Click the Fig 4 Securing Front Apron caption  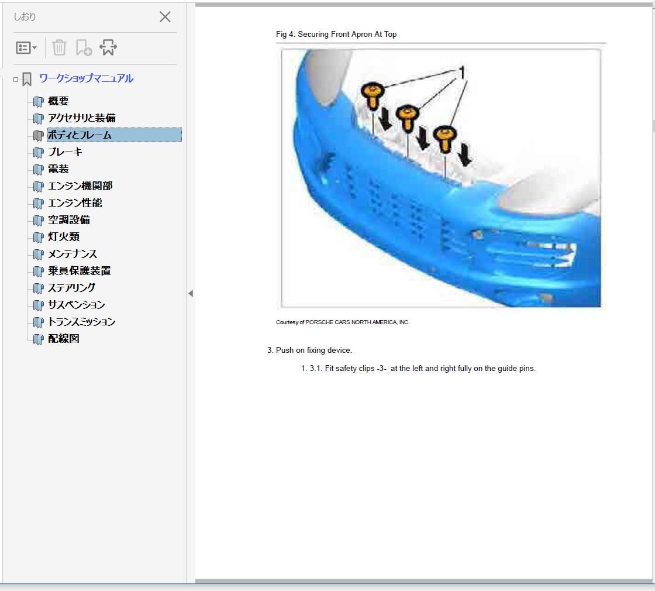click(336, 35)
